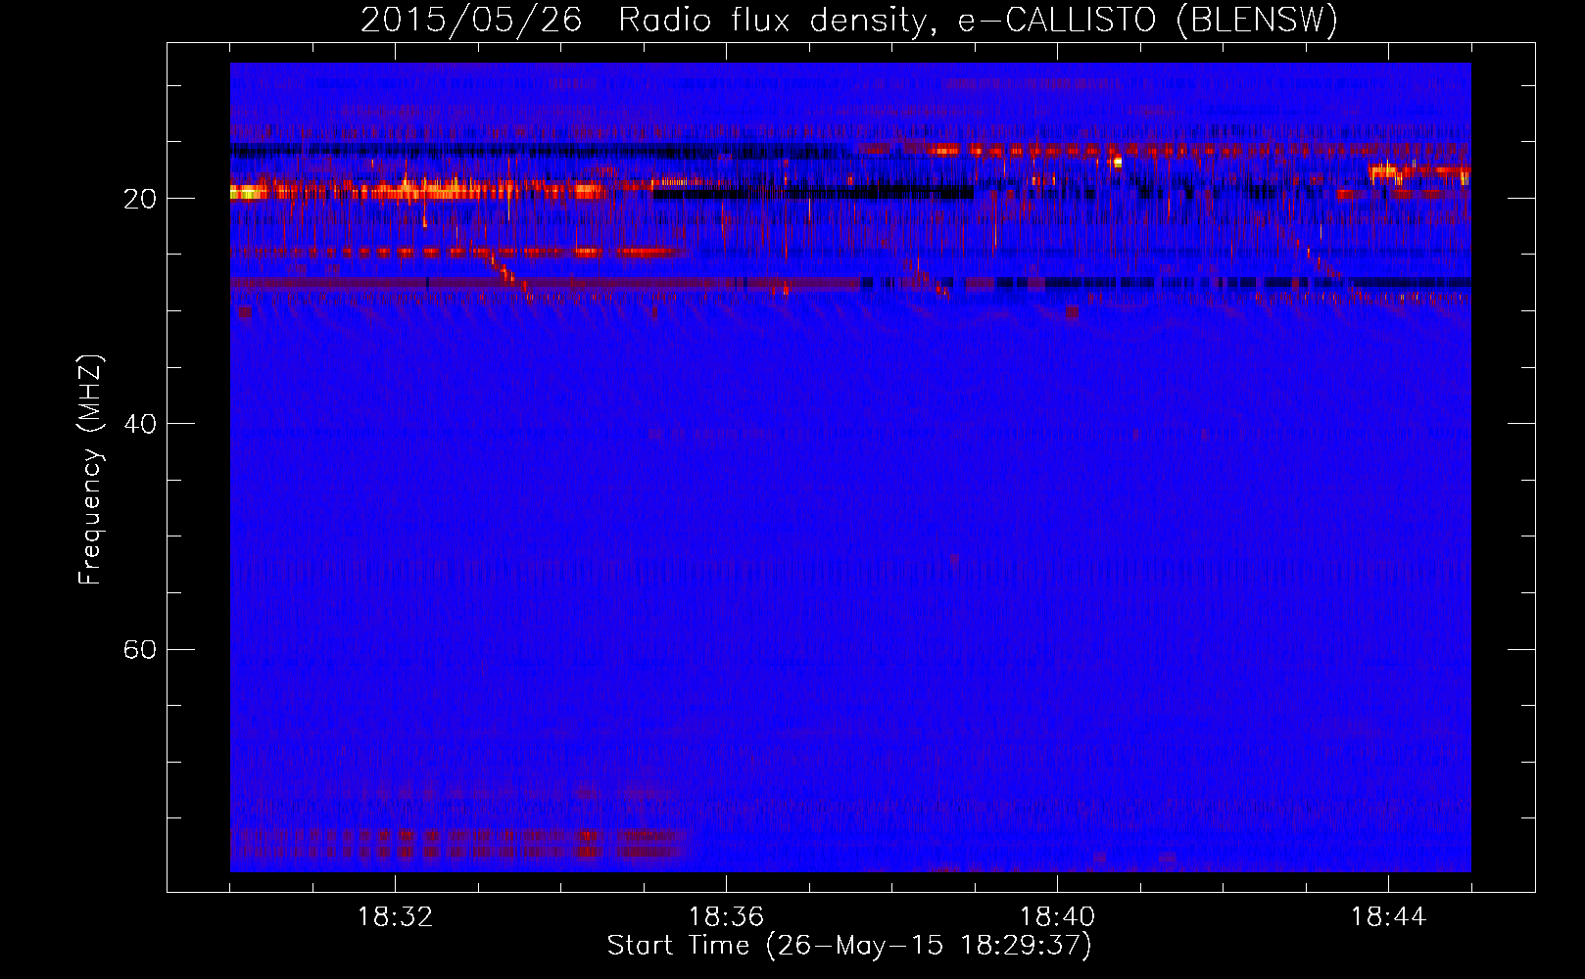Click the bright yellow burst near 20 MHz at the spectrogram start
This screenshot has width=1585, height=979.
[x=247, y=192]
